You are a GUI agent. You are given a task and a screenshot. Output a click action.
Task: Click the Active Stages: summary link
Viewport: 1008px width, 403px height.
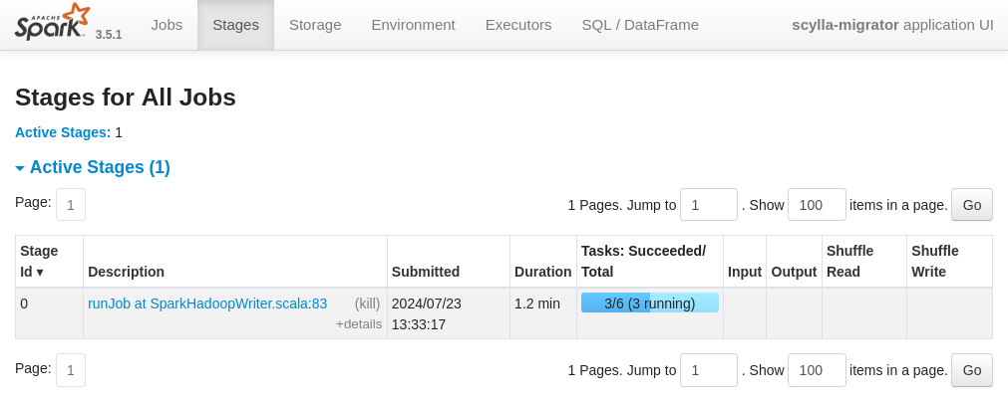pyautogui.click(x=62, y=132)
